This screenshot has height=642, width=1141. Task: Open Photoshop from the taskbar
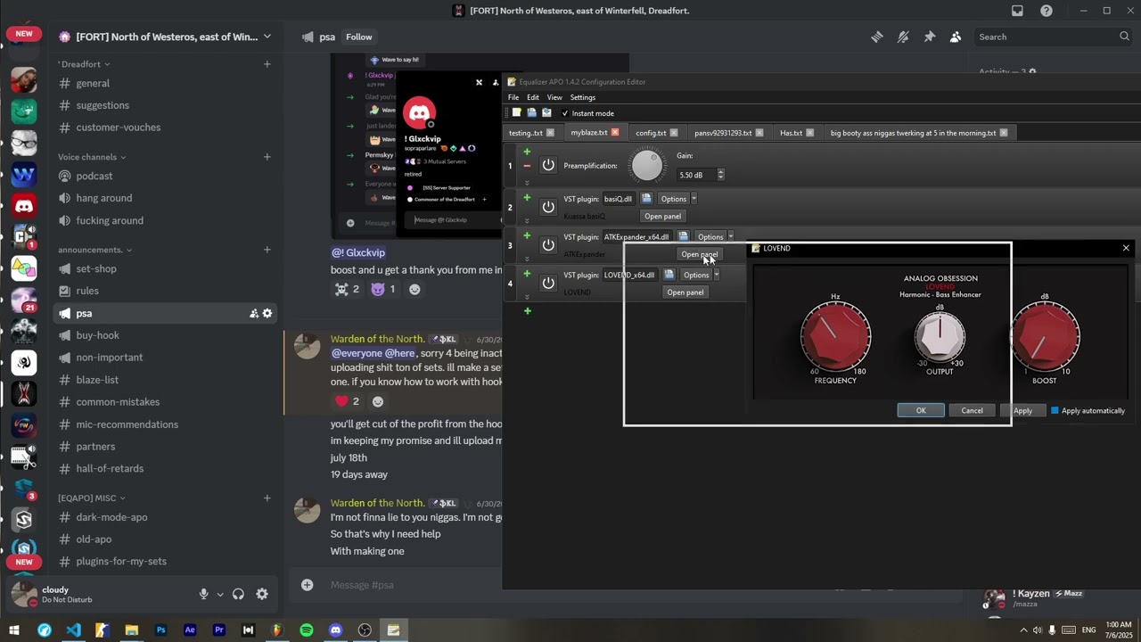point(160,630)
